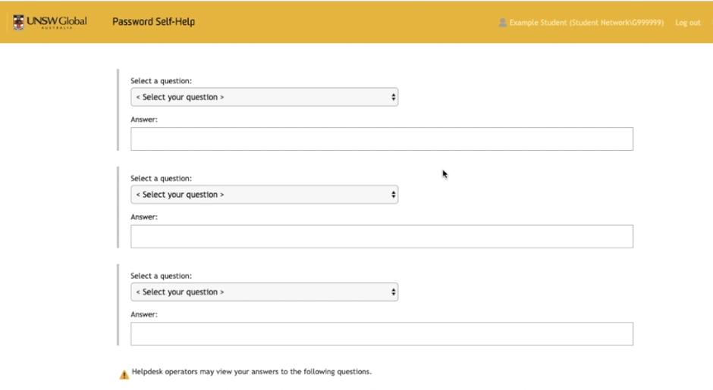The image size is (713, 390).
Task: Focus the second Answer text field
Action: (382, 236)
